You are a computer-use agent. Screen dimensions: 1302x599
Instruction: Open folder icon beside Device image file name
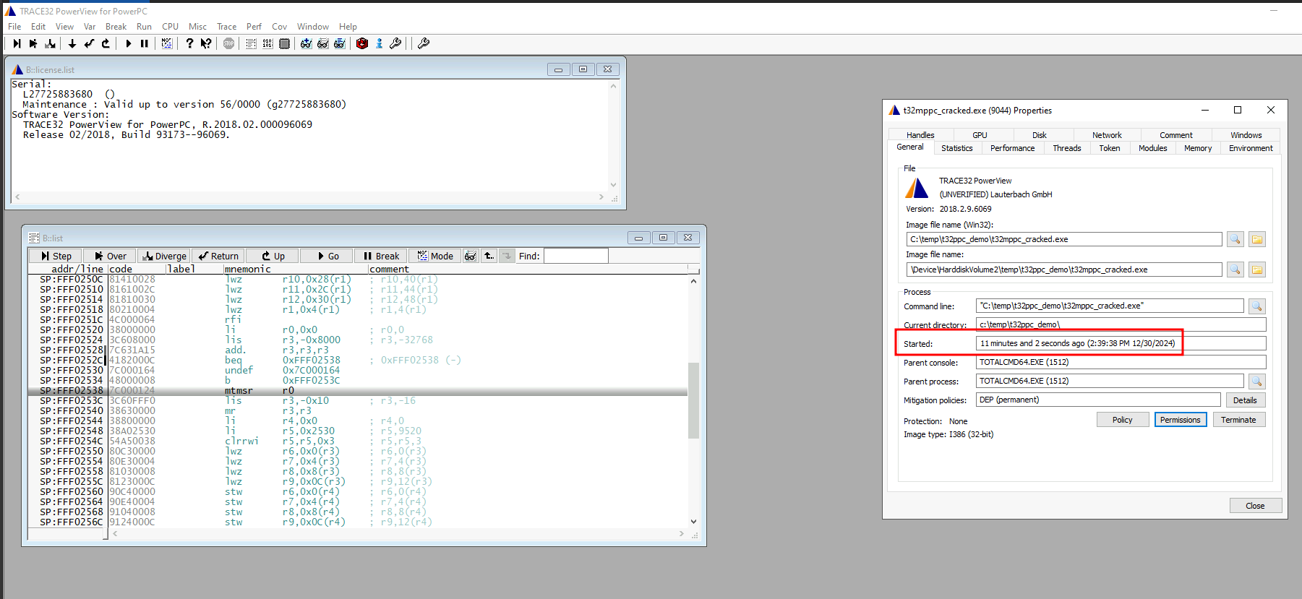point(1257,270)
